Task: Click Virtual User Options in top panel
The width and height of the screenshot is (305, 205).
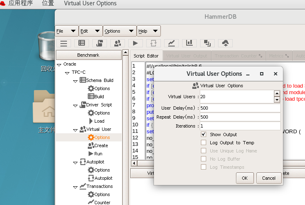Action: [90, 3]
